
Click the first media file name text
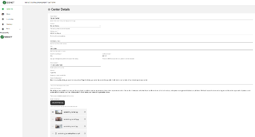[71, 112]
